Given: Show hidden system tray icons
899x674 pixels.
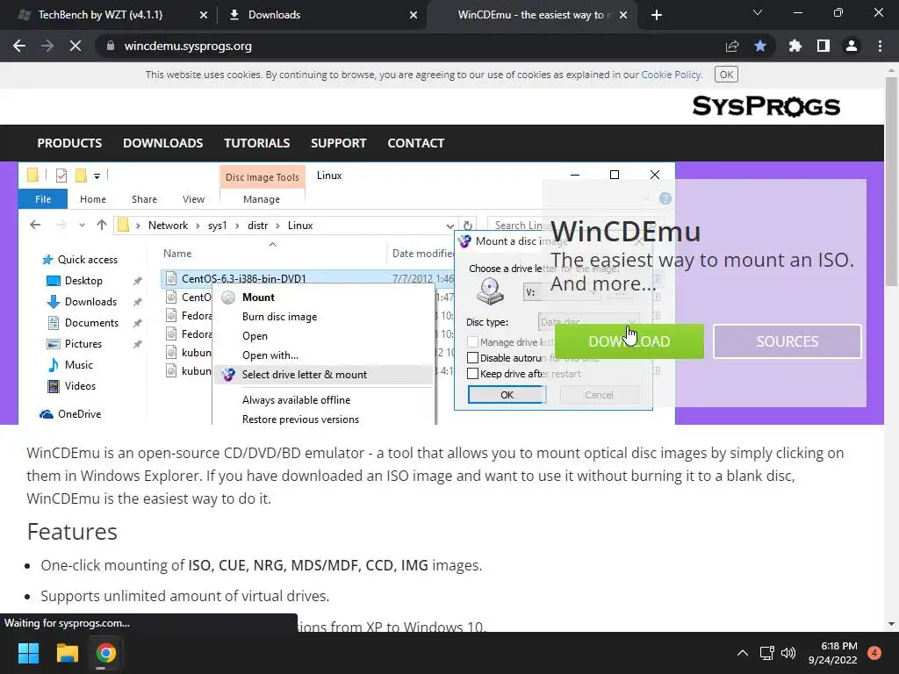Looking at the screenshot, I should point(742,653).
